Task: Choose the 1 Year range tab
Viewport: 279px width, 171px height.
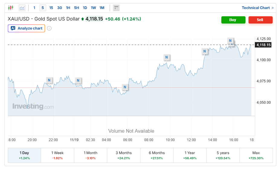Action: tap(190, 155)
